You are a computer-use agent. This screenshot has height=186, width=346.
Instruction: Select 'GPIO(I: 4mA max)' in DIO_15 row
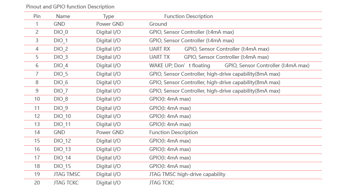(x=170, y=166)
